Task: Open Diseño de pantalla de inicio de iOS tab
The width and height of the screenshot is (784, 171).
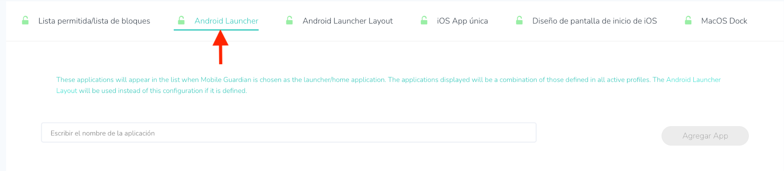Action: (594, 21)
